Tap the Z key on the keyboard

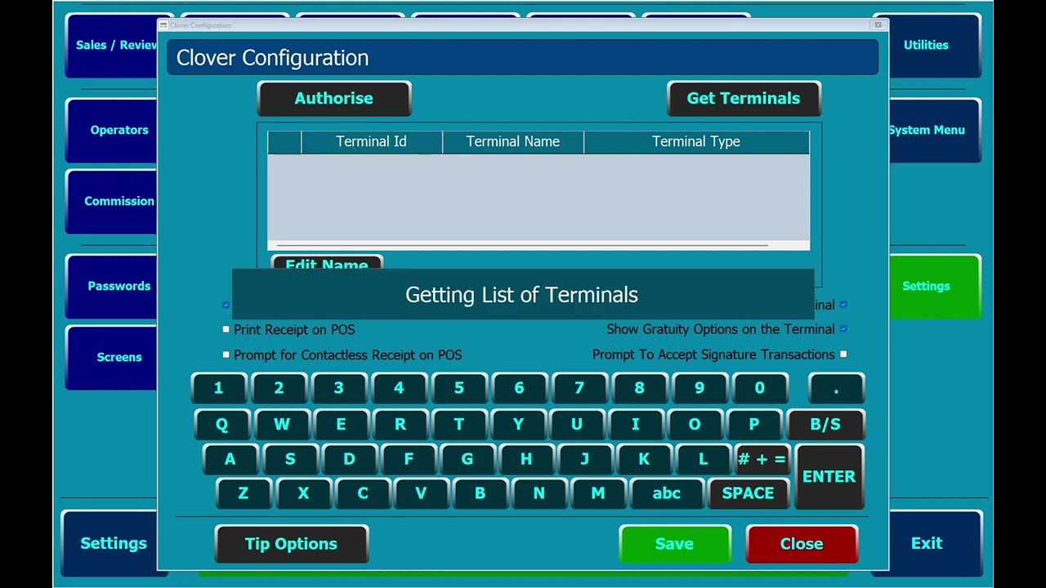pos(244,494)
